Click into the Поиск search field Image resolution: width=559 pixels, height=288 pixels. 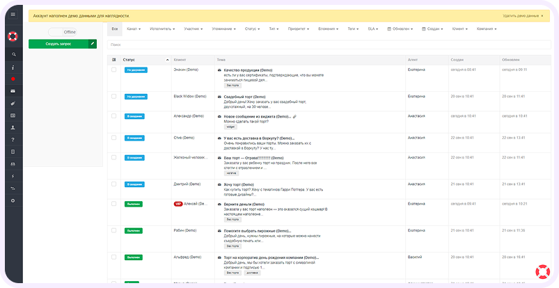[x=327, y=44]
